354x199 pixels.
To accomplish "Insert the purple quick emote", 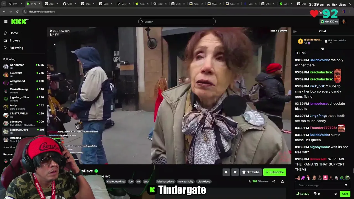I will [x=303, y=178].
